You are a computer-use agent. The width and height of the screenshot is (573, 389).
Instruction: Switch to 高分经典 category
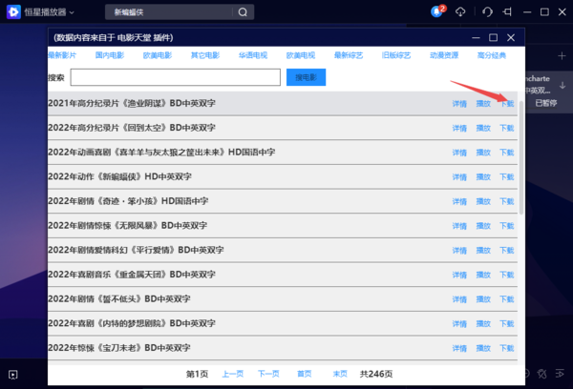pyautogui.click(x=492, y=55)
